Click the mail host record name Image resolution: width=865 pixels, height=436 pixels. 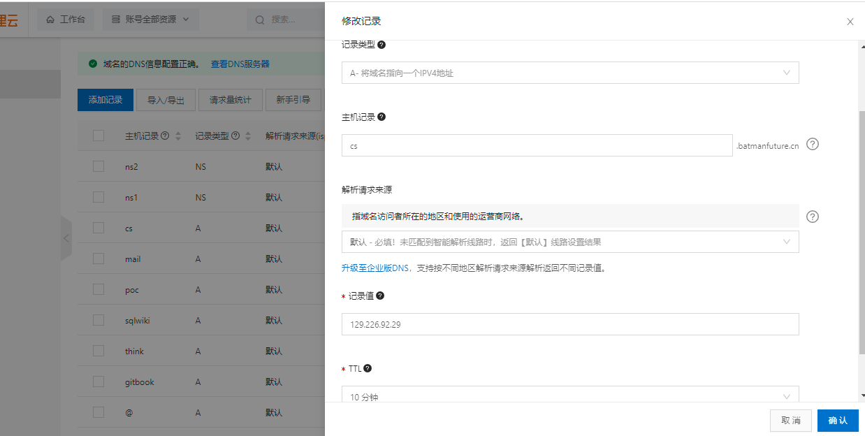tap(133, 259)
